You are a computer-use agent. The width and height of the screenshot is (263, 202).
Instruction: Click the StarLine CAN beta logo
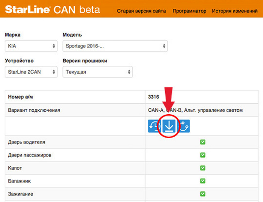(53, 9)
